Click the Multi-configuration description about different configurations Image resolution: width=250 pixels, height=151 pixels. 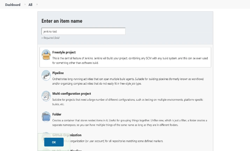pos(128,102)
